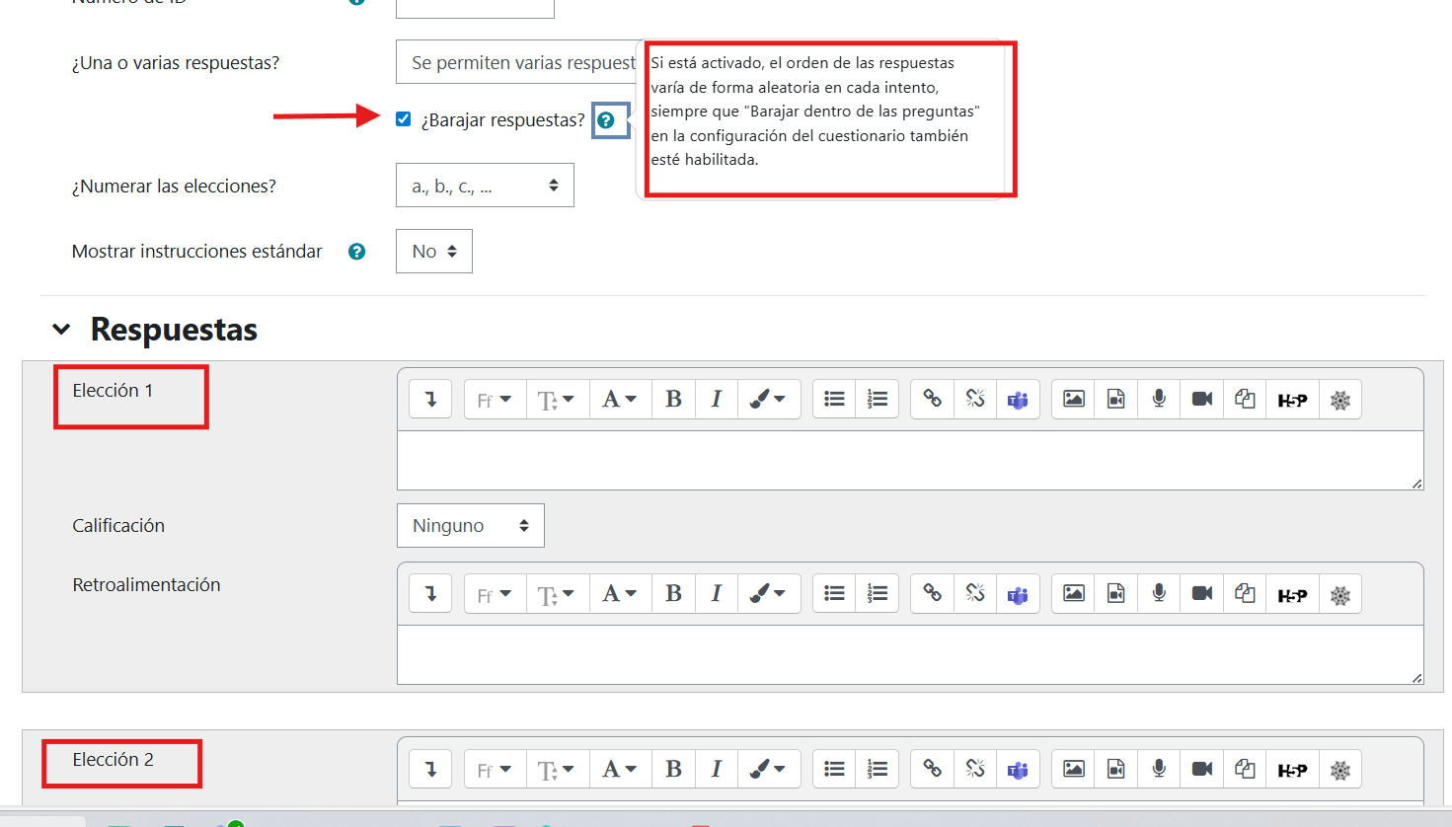Open manage files in Elección 2 editor
1452x827 pixels.
click(x=1245, y=768)
